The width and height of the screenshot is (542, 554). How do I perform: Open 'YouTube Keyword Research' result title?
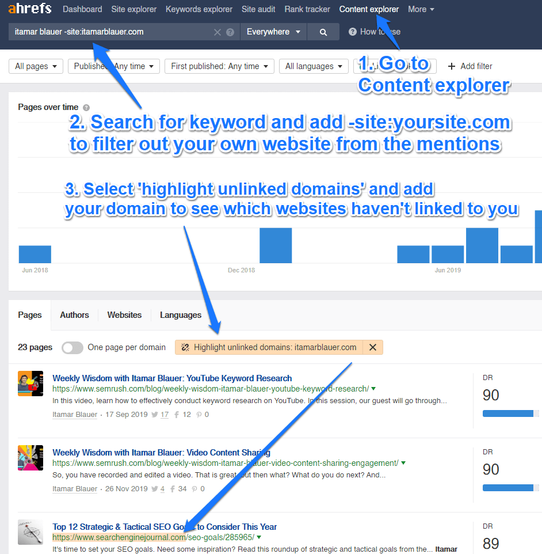click(x=172, y=378)
